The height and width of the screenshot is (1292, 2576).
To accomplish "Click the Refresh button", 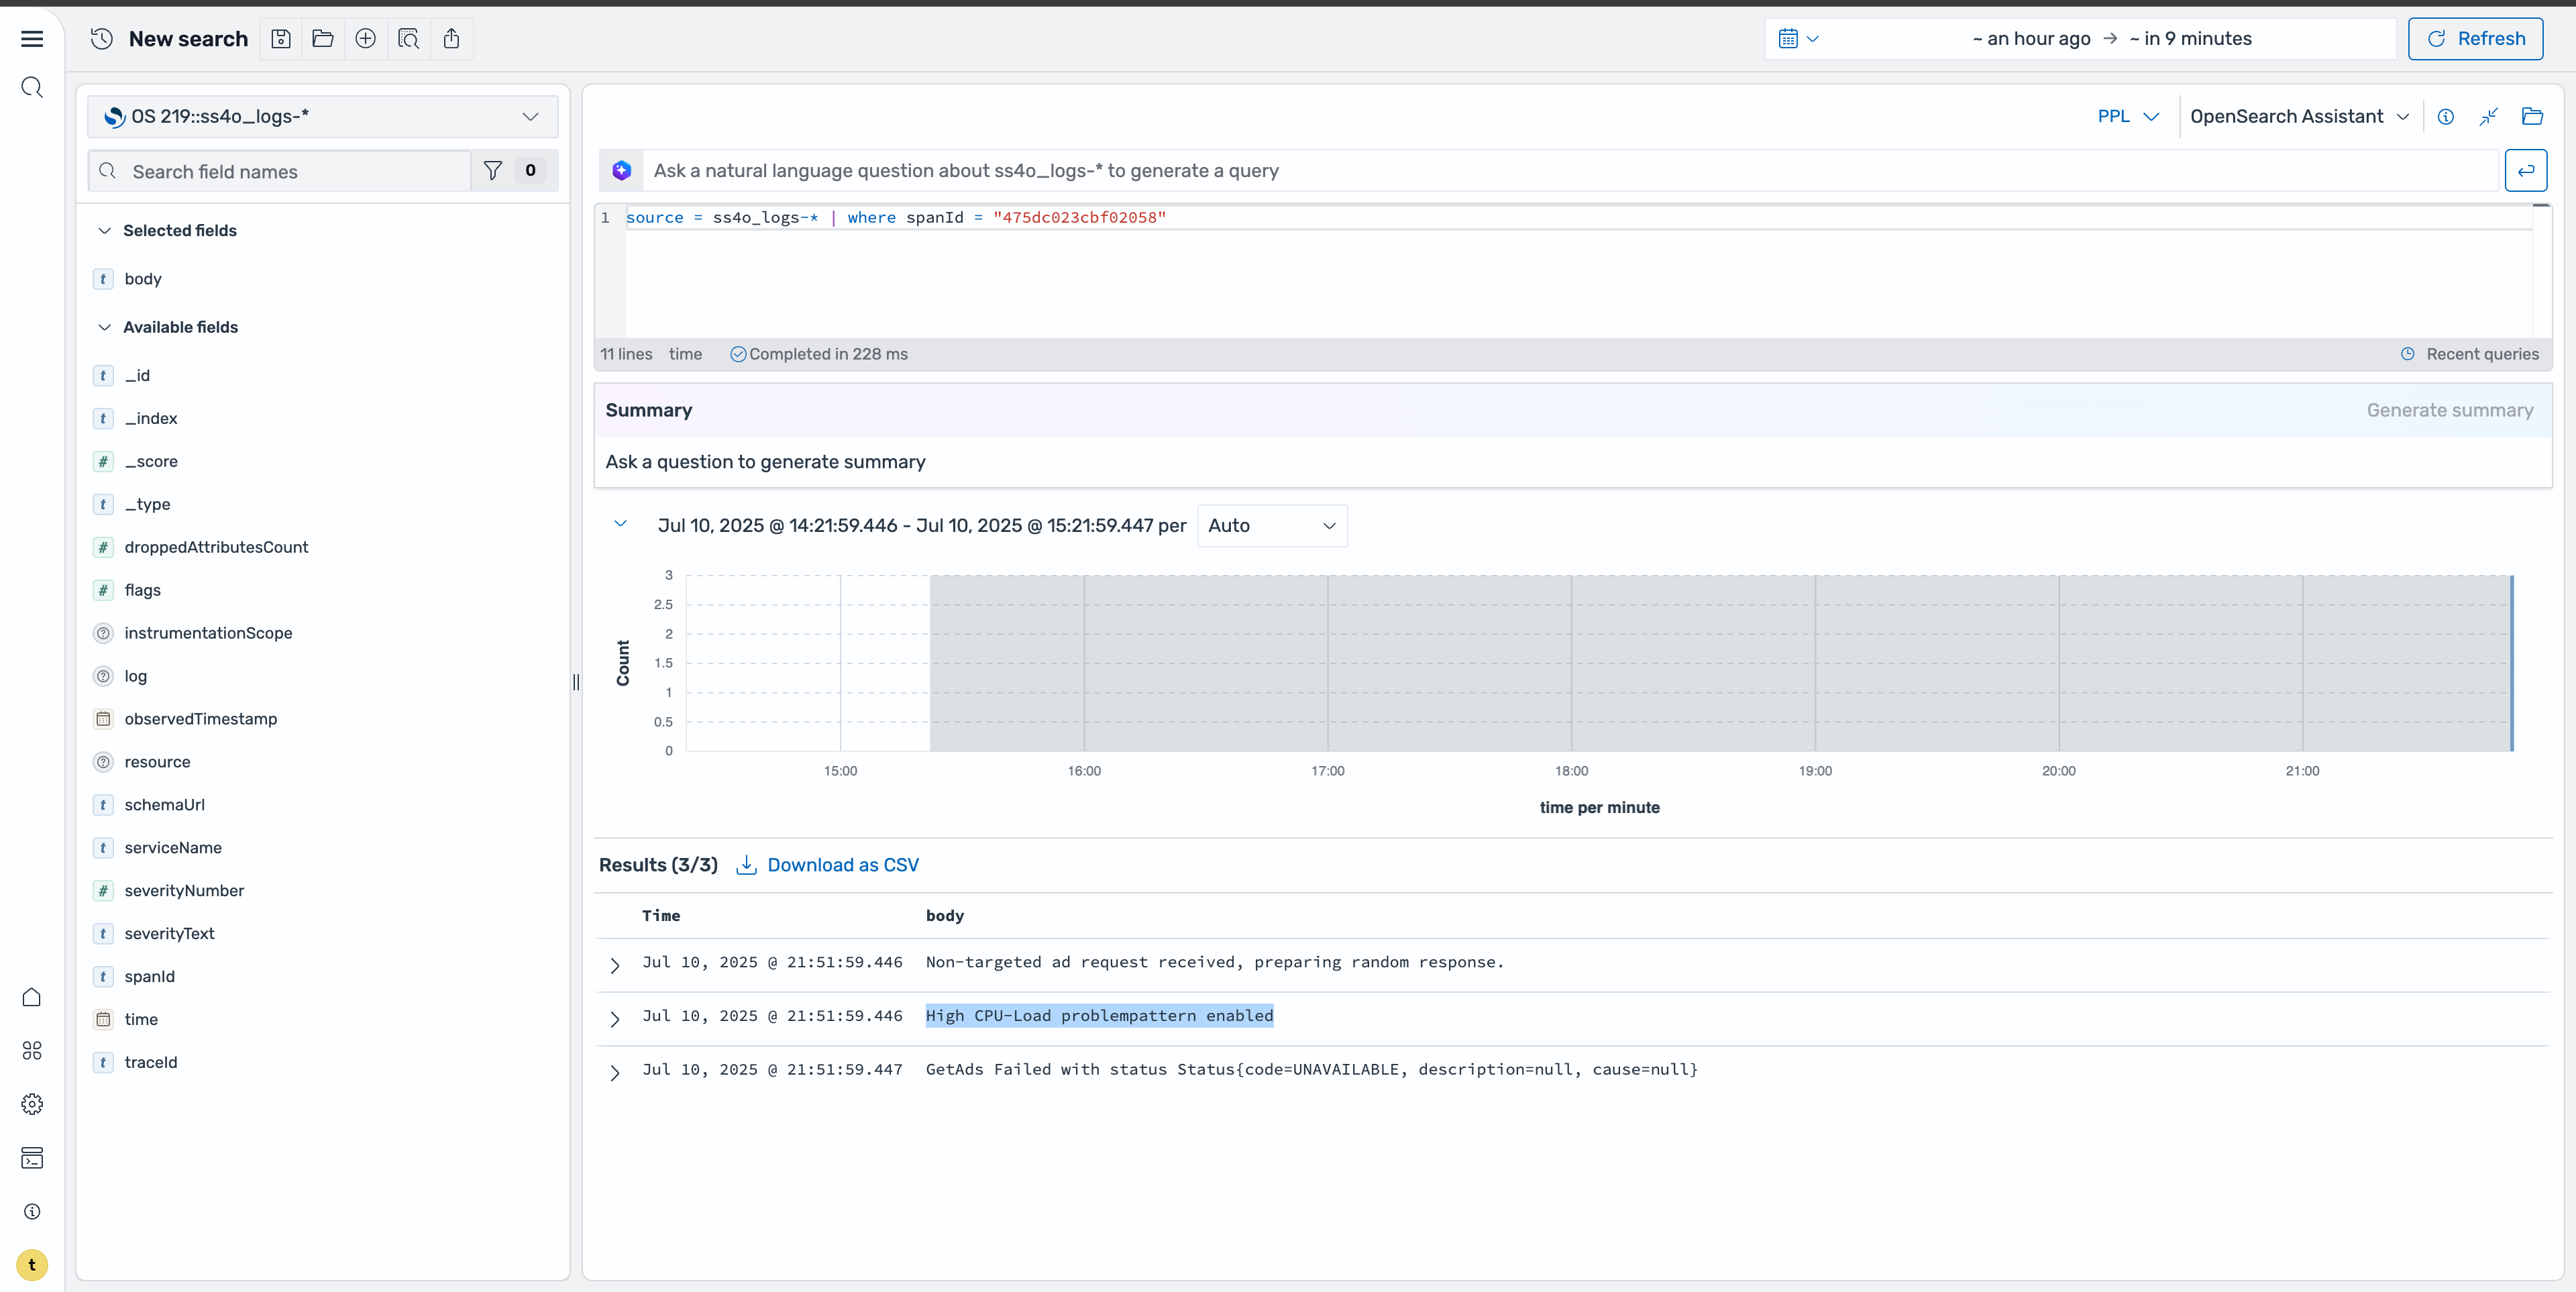I will (x=2475, y=39).
